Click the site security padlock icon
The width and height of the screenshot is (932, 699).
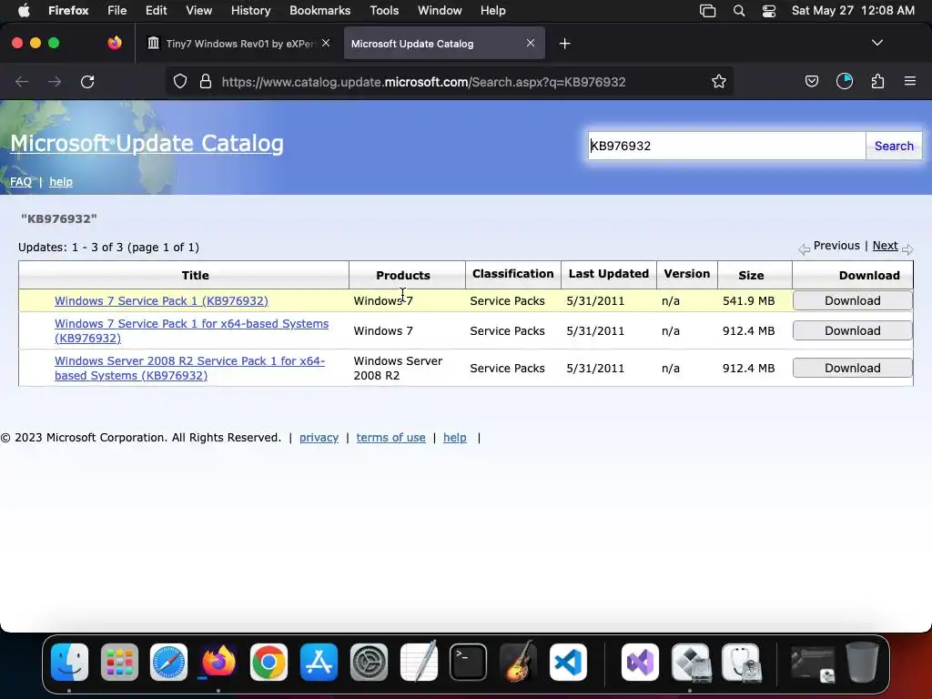[206, 81]
